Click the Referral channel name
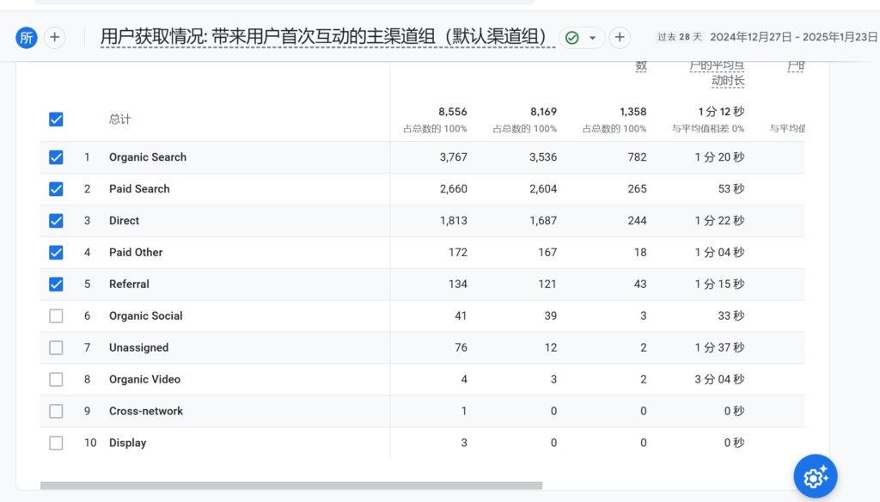This screenshot has width=880, height=502. pyautogui.click(x=129, y=285)
